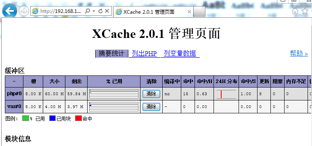
Task: Close the XCache 2.0.1 管理页面 tab
Action: pyautogui.click(x=189, y=12)
